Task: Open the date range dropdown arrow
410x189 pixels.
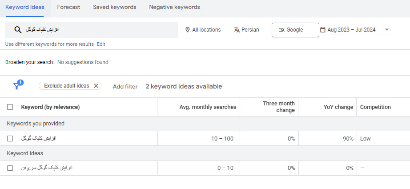Action: [x=387, y=30]
